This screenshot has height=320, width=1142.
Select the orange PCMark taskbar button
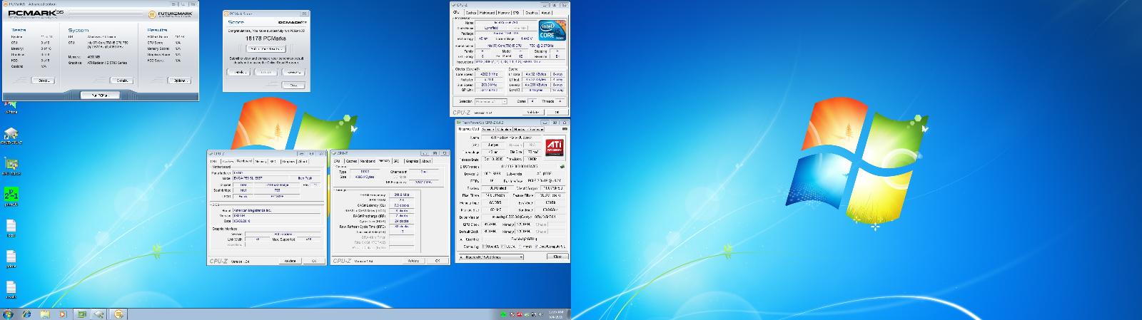(119, 314)
